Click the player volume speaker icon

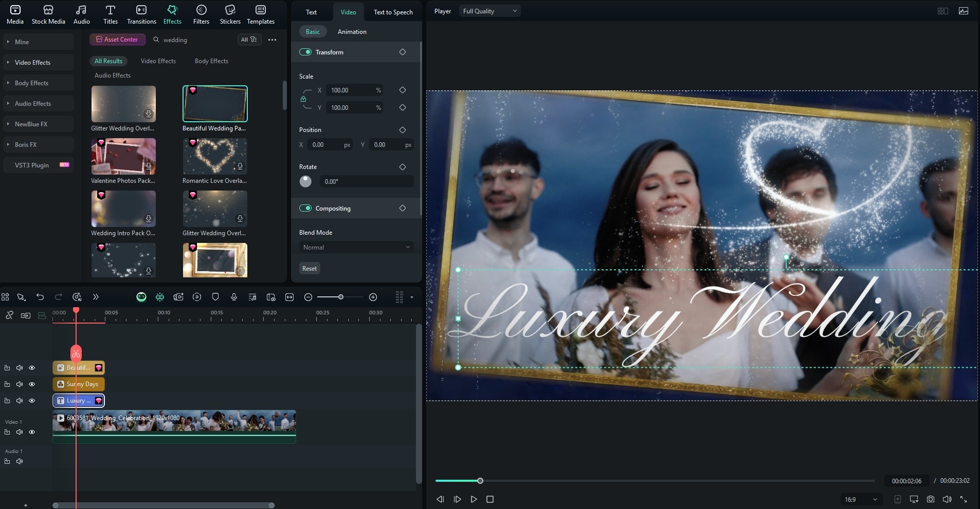(947, 499)
